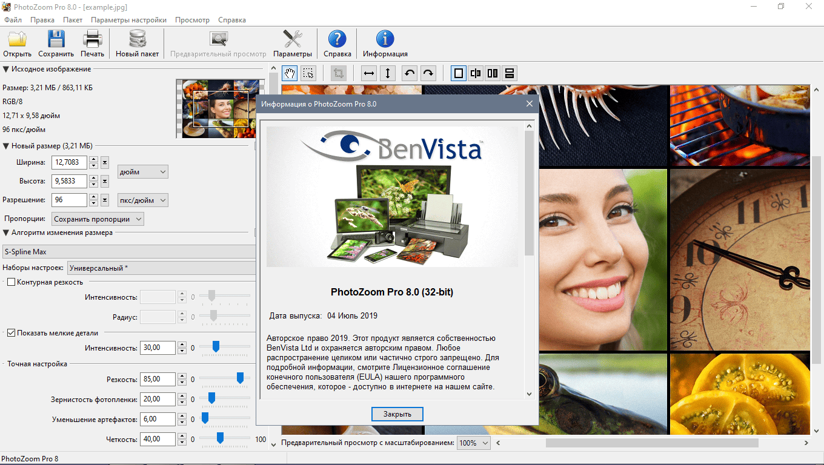This screenshot has height=465, width=824.
Task: Rotate image counterclockwise
Action: coord(410,73)
